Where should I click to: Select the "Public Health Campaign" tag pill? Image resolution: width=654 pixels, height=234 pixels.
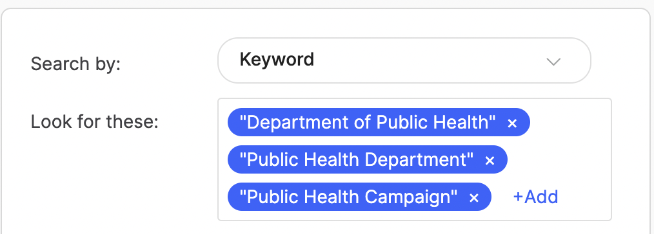click(x=359, y=197)
